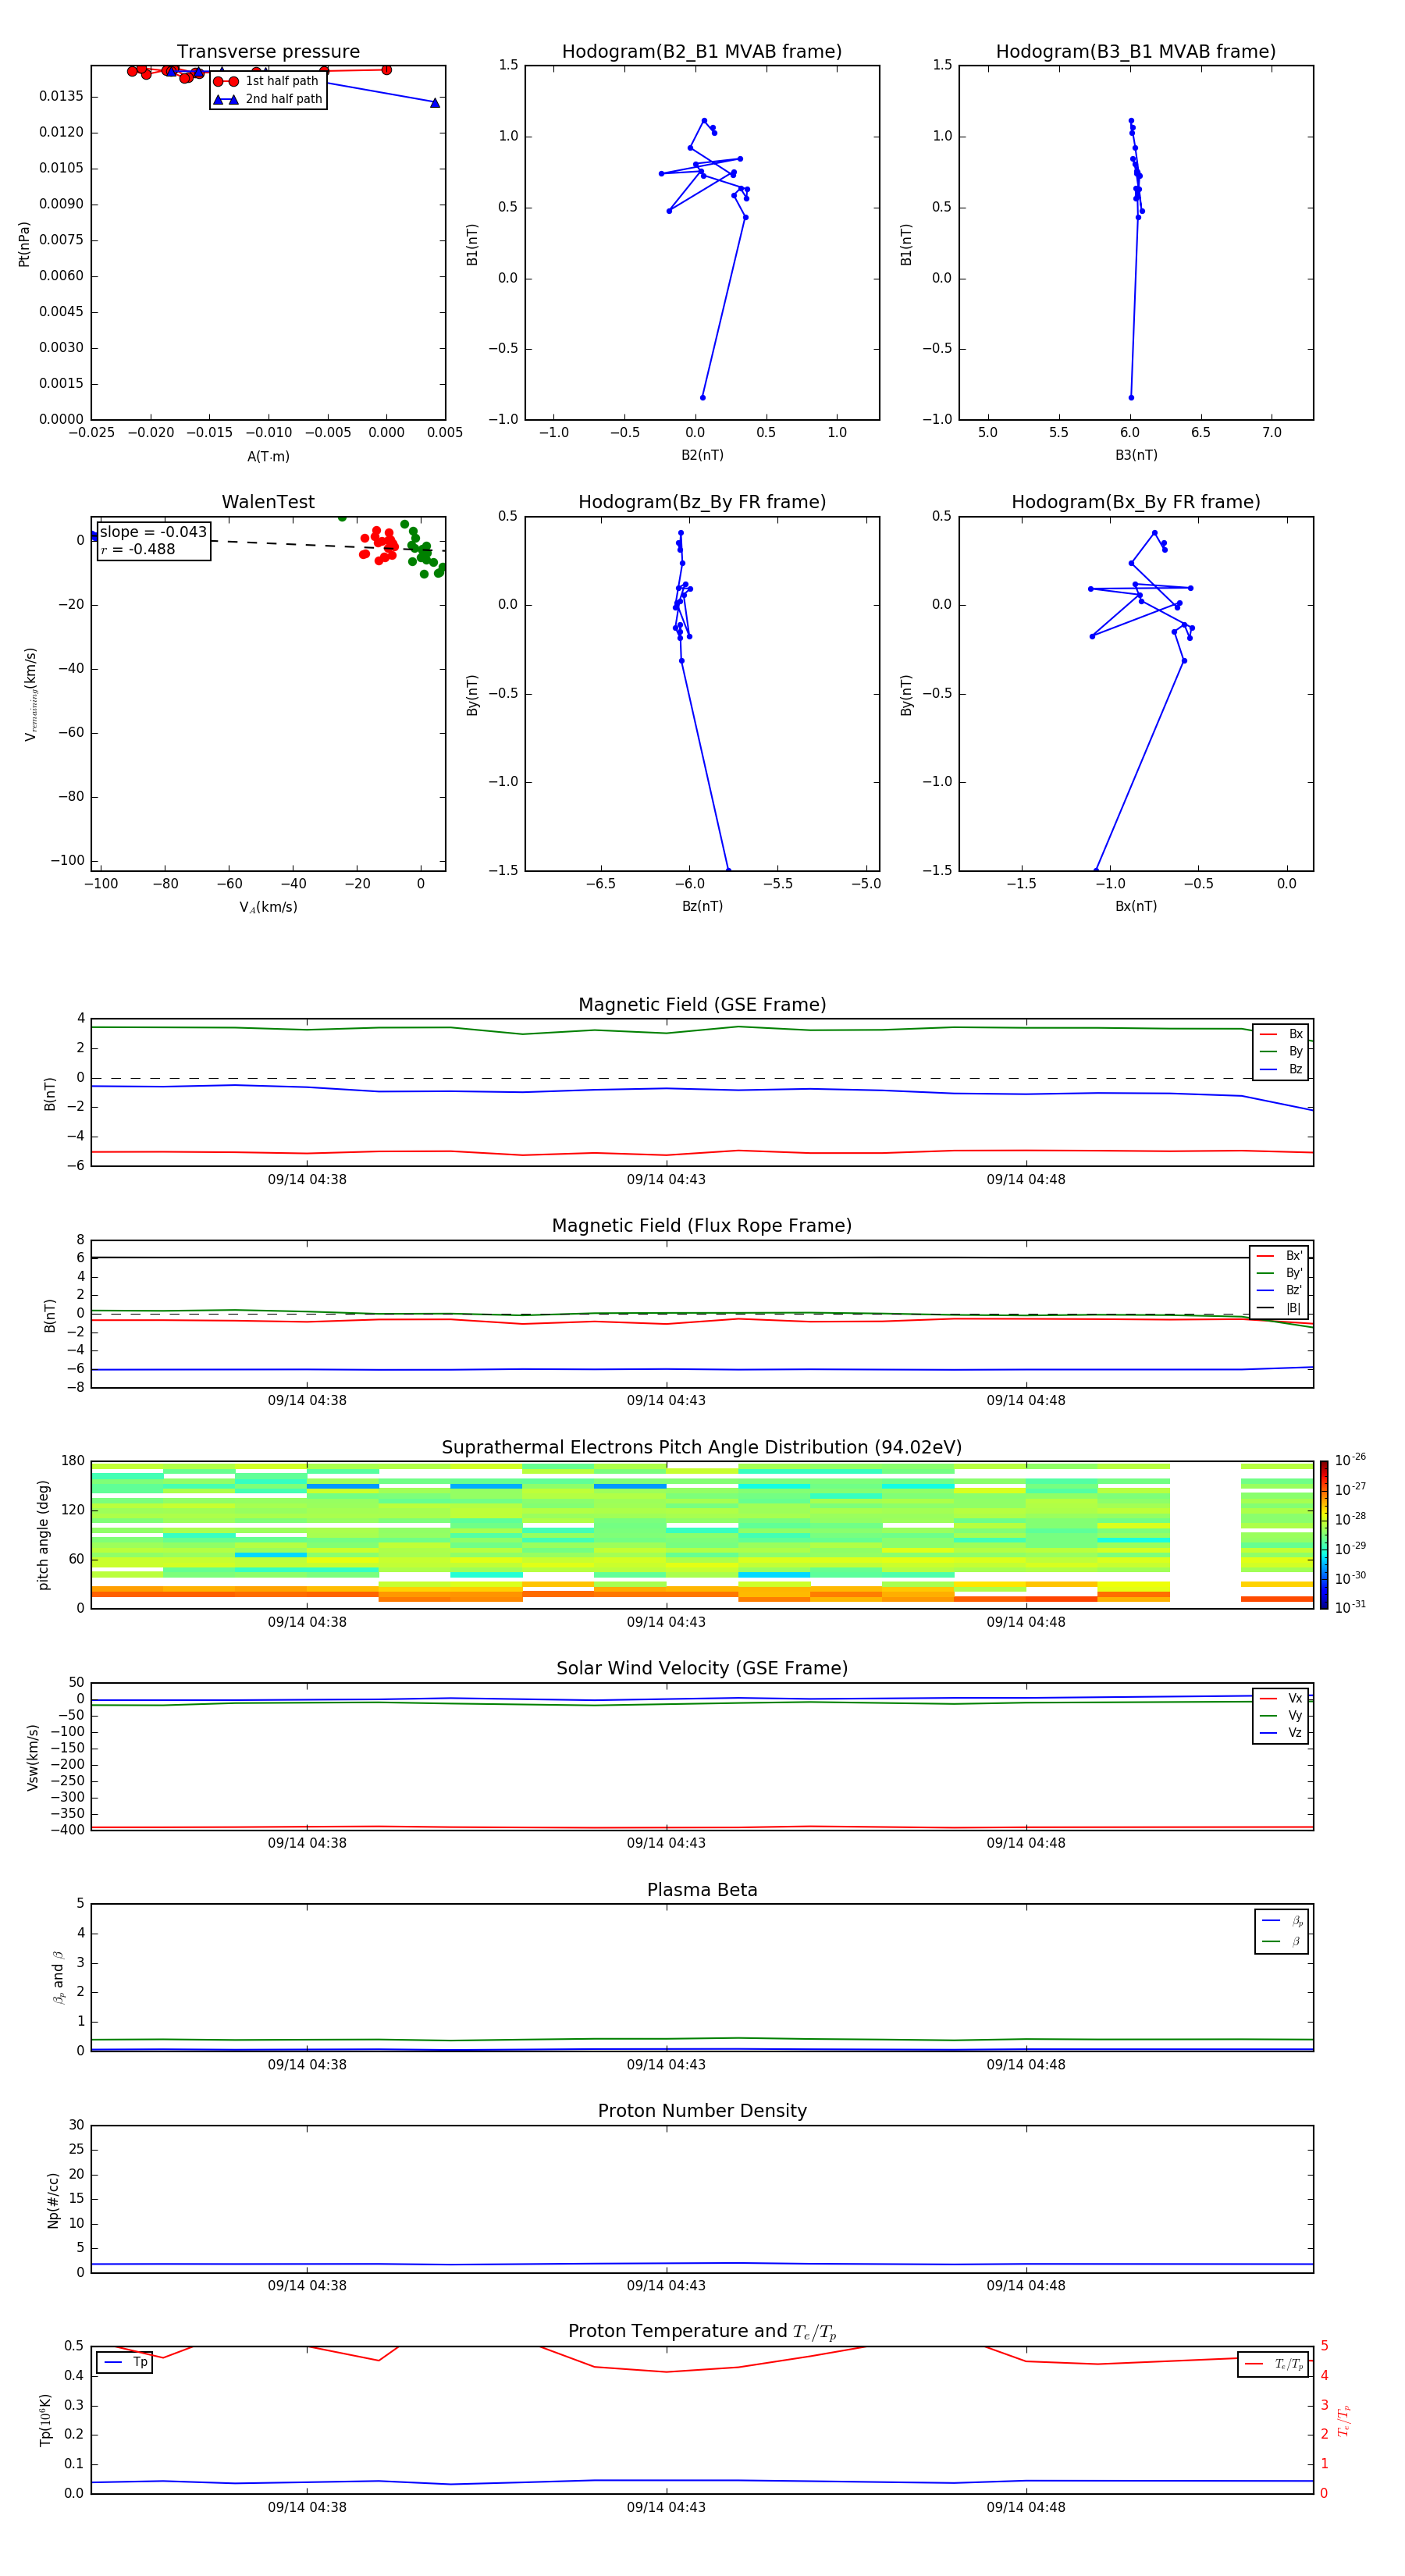Click the 'Bx(nT)' x-axis label
This screenshot has width=1405, height=2576.
[1136, 906]
